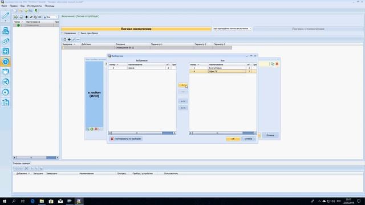Switch to the 'Логика отключения' tab

[x=308, y=29]
